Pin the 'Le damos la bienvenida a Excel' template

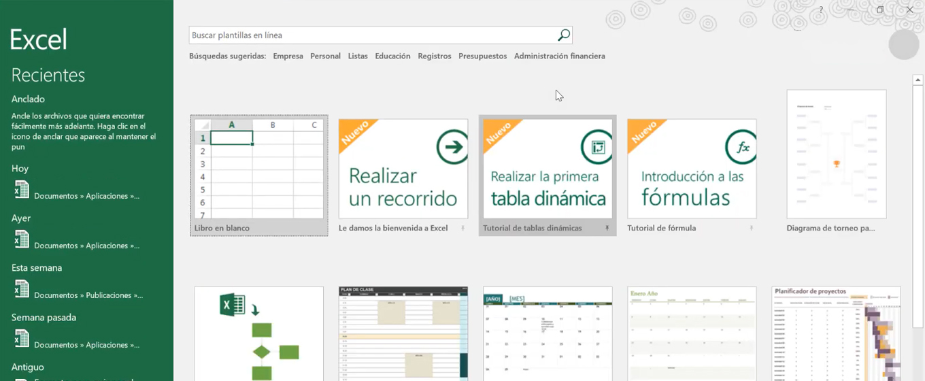pos(463,229)
